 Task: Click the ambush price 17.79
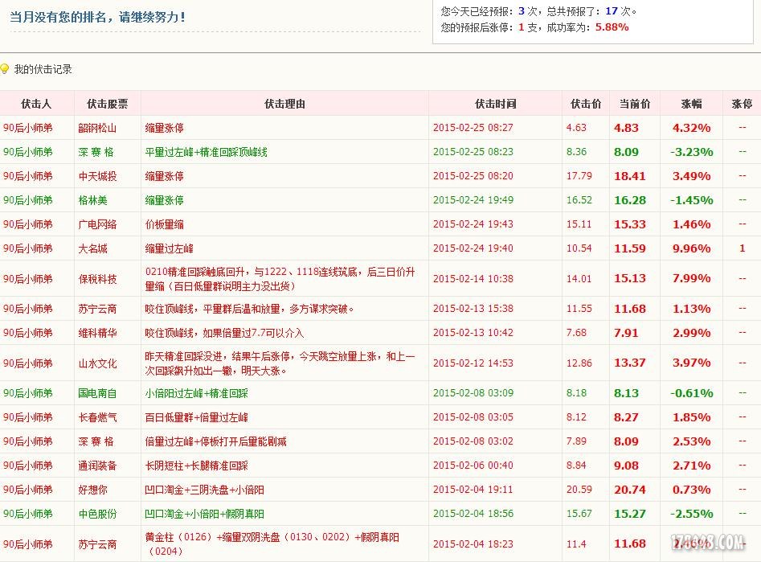coord(579,176)
